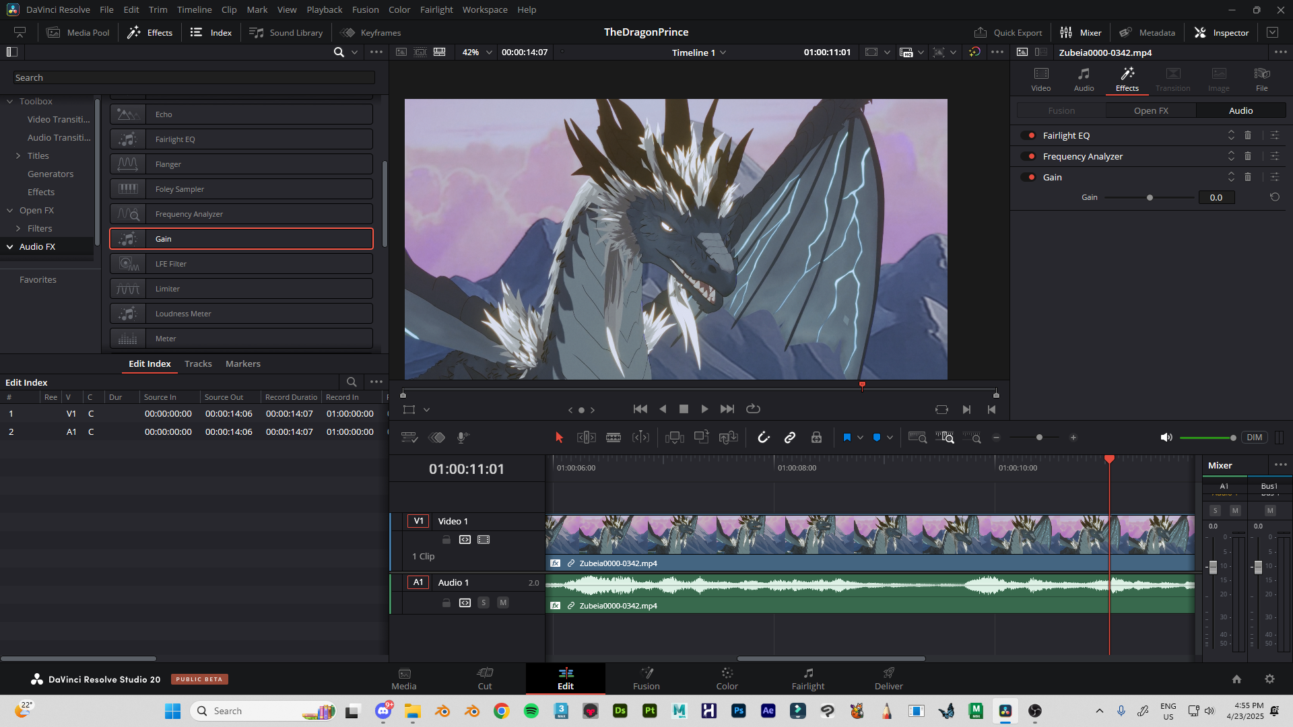The height and width of the screenshot is (727, 1293).
Task: Open marker color dropdown arrow
Action: [890, 438]
